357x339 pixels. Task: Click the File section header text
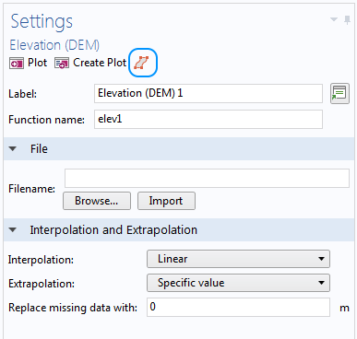39,149
